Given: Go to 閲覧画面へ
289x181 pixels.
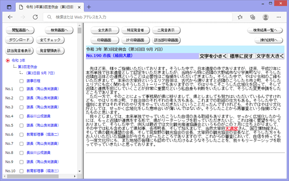Looking at the screenshot, I should click(x=20, y=30).
